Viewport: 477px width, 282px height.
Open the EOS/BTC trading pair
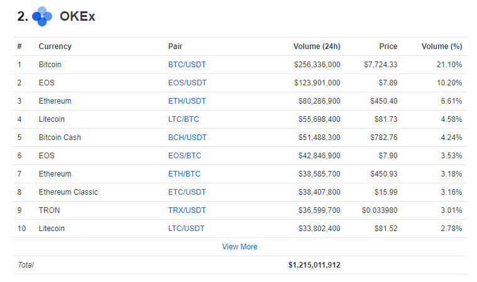pos(185,156)
